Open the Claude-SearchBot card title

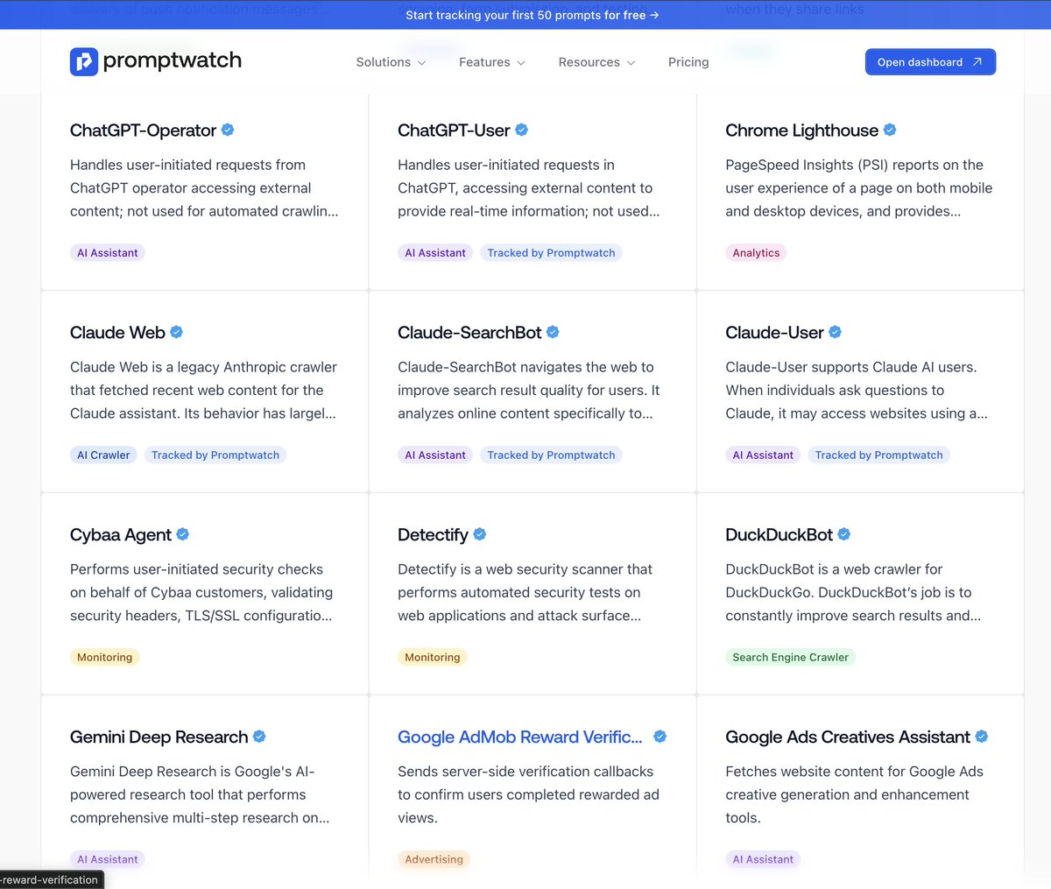click(469, 333)
